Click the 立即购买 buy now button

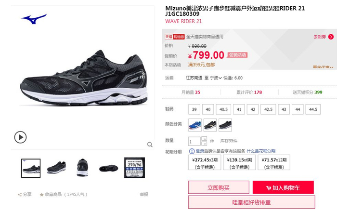pyautogui.click(x=219, y=187)
